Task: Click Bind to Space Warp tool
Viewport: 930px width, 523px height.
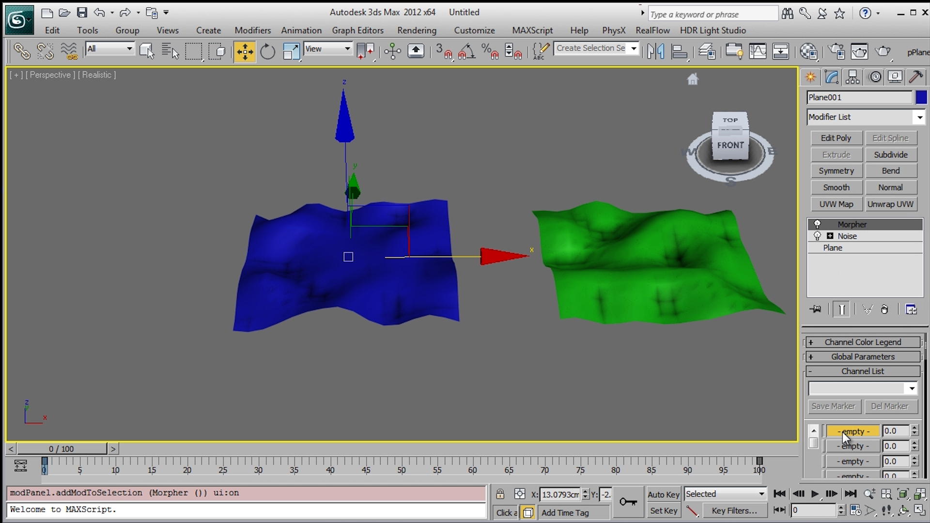Action: pyautogui.click(x=69, y=51)
